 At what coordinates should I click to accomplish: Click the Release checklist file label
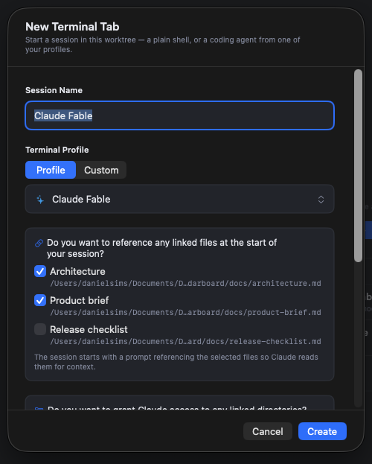[89, 329]
